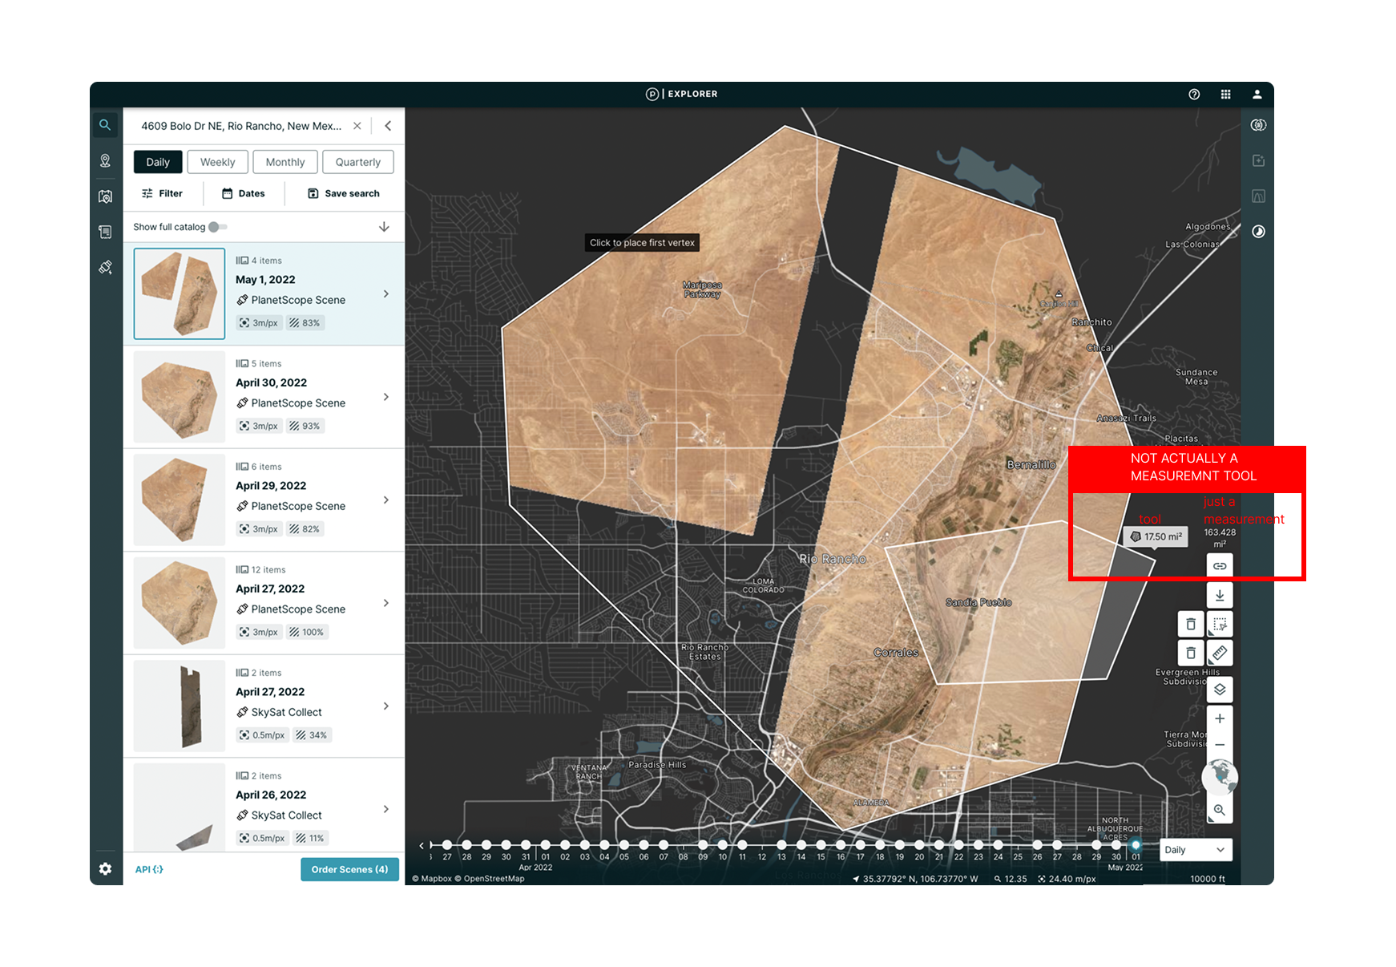Zoom out on the map
The image size is (1396, 967).
[1220, 745]
